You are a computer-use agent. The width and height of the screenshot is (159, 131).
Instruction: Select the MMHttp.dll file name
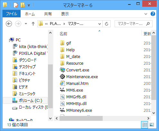click(x=76, y=104)
